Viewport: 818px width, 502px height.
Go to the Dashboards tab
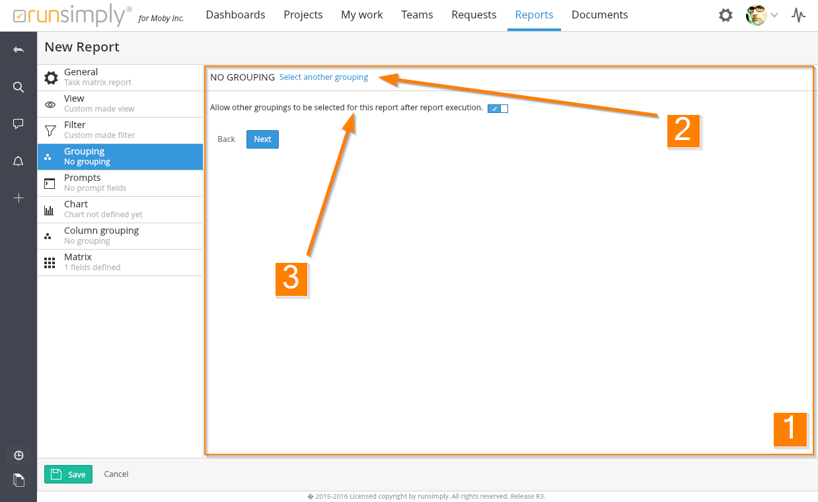pyautogui.click(x=235, y=15)
